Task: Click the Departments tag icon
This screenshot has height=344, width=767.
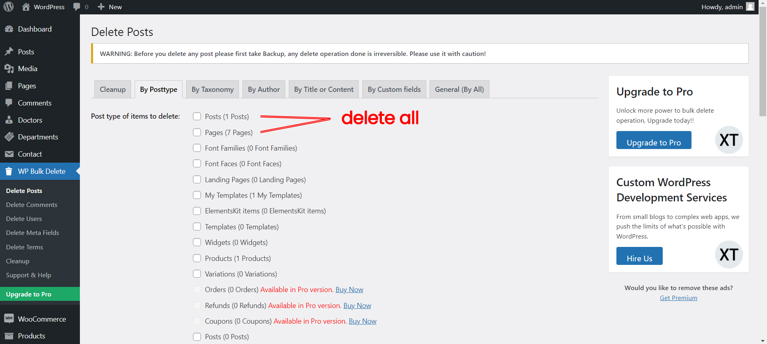Action: coord(9,137)
